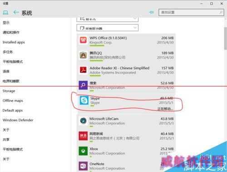
Task: Click the magnifier icon in search box
Action: point(221,12)
